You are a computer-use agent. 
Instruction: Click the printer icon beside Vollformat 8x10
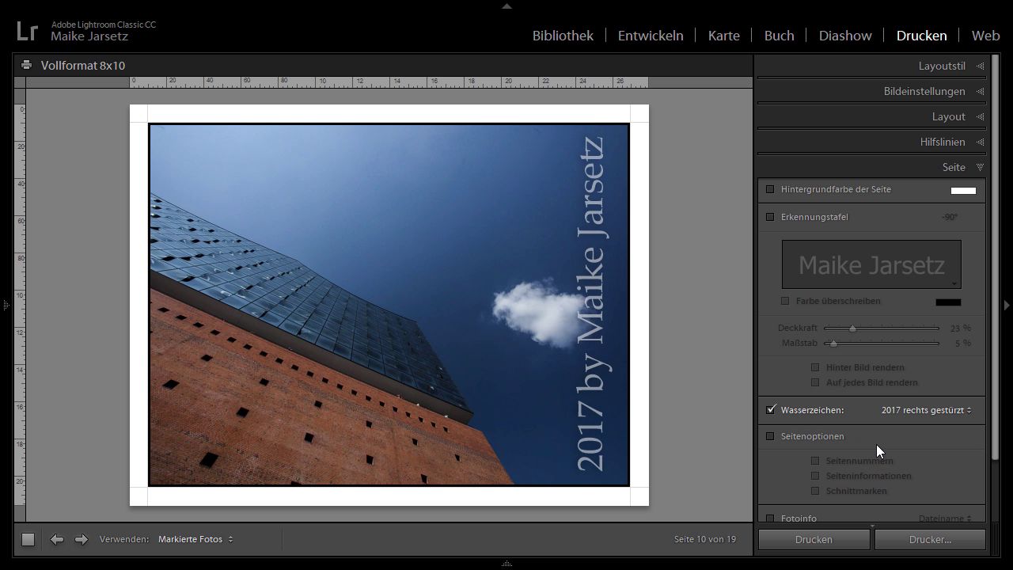tap(26, 65)
